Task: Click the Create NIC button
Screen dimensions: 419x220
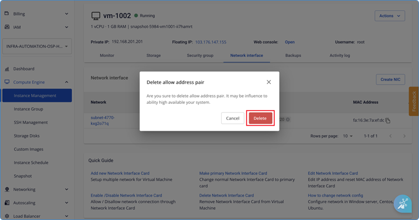Action: coord(391,79)
